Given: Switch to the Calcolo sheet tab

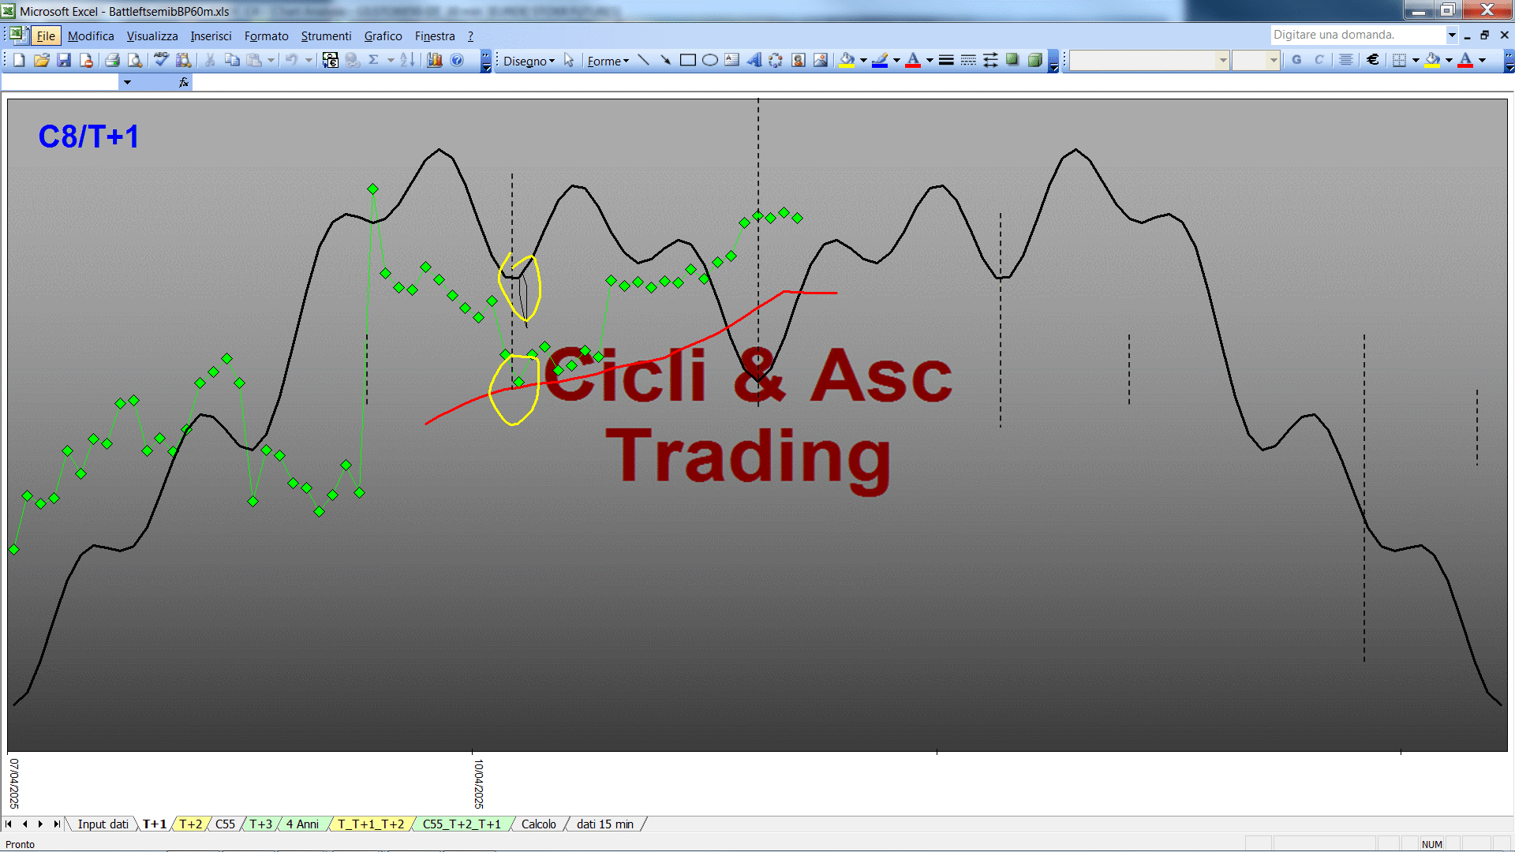Looking at the screenshot, I should [x=538, y=824].
